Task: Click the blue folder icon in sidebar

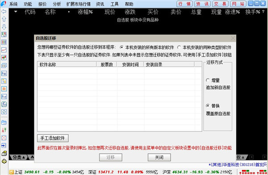Action: coord(4,122)
